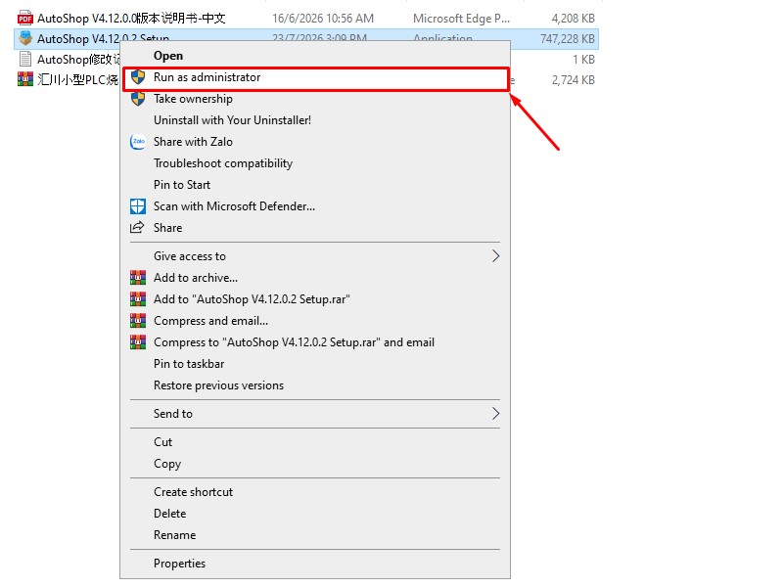The height and width of the screenshot is (588, 783).
Task: Click the AutoShop V4.12.0.2 Setup installer icon
Action: pos(25,38)
